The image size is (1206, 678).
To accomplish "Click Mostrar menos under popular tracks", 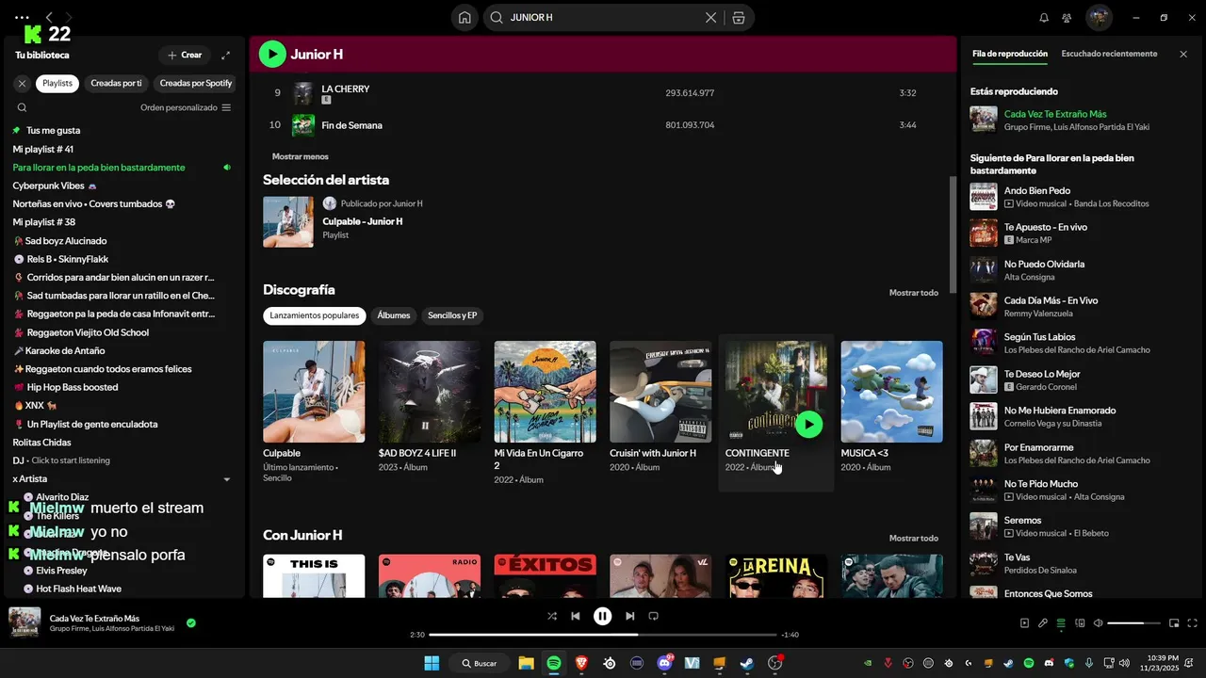I will pos(301,156).
